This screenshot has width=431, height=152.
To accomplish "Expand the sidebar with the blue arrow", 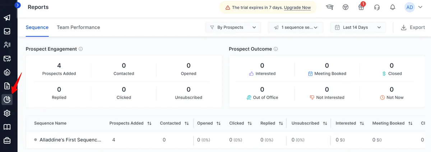I will [18, 5].
